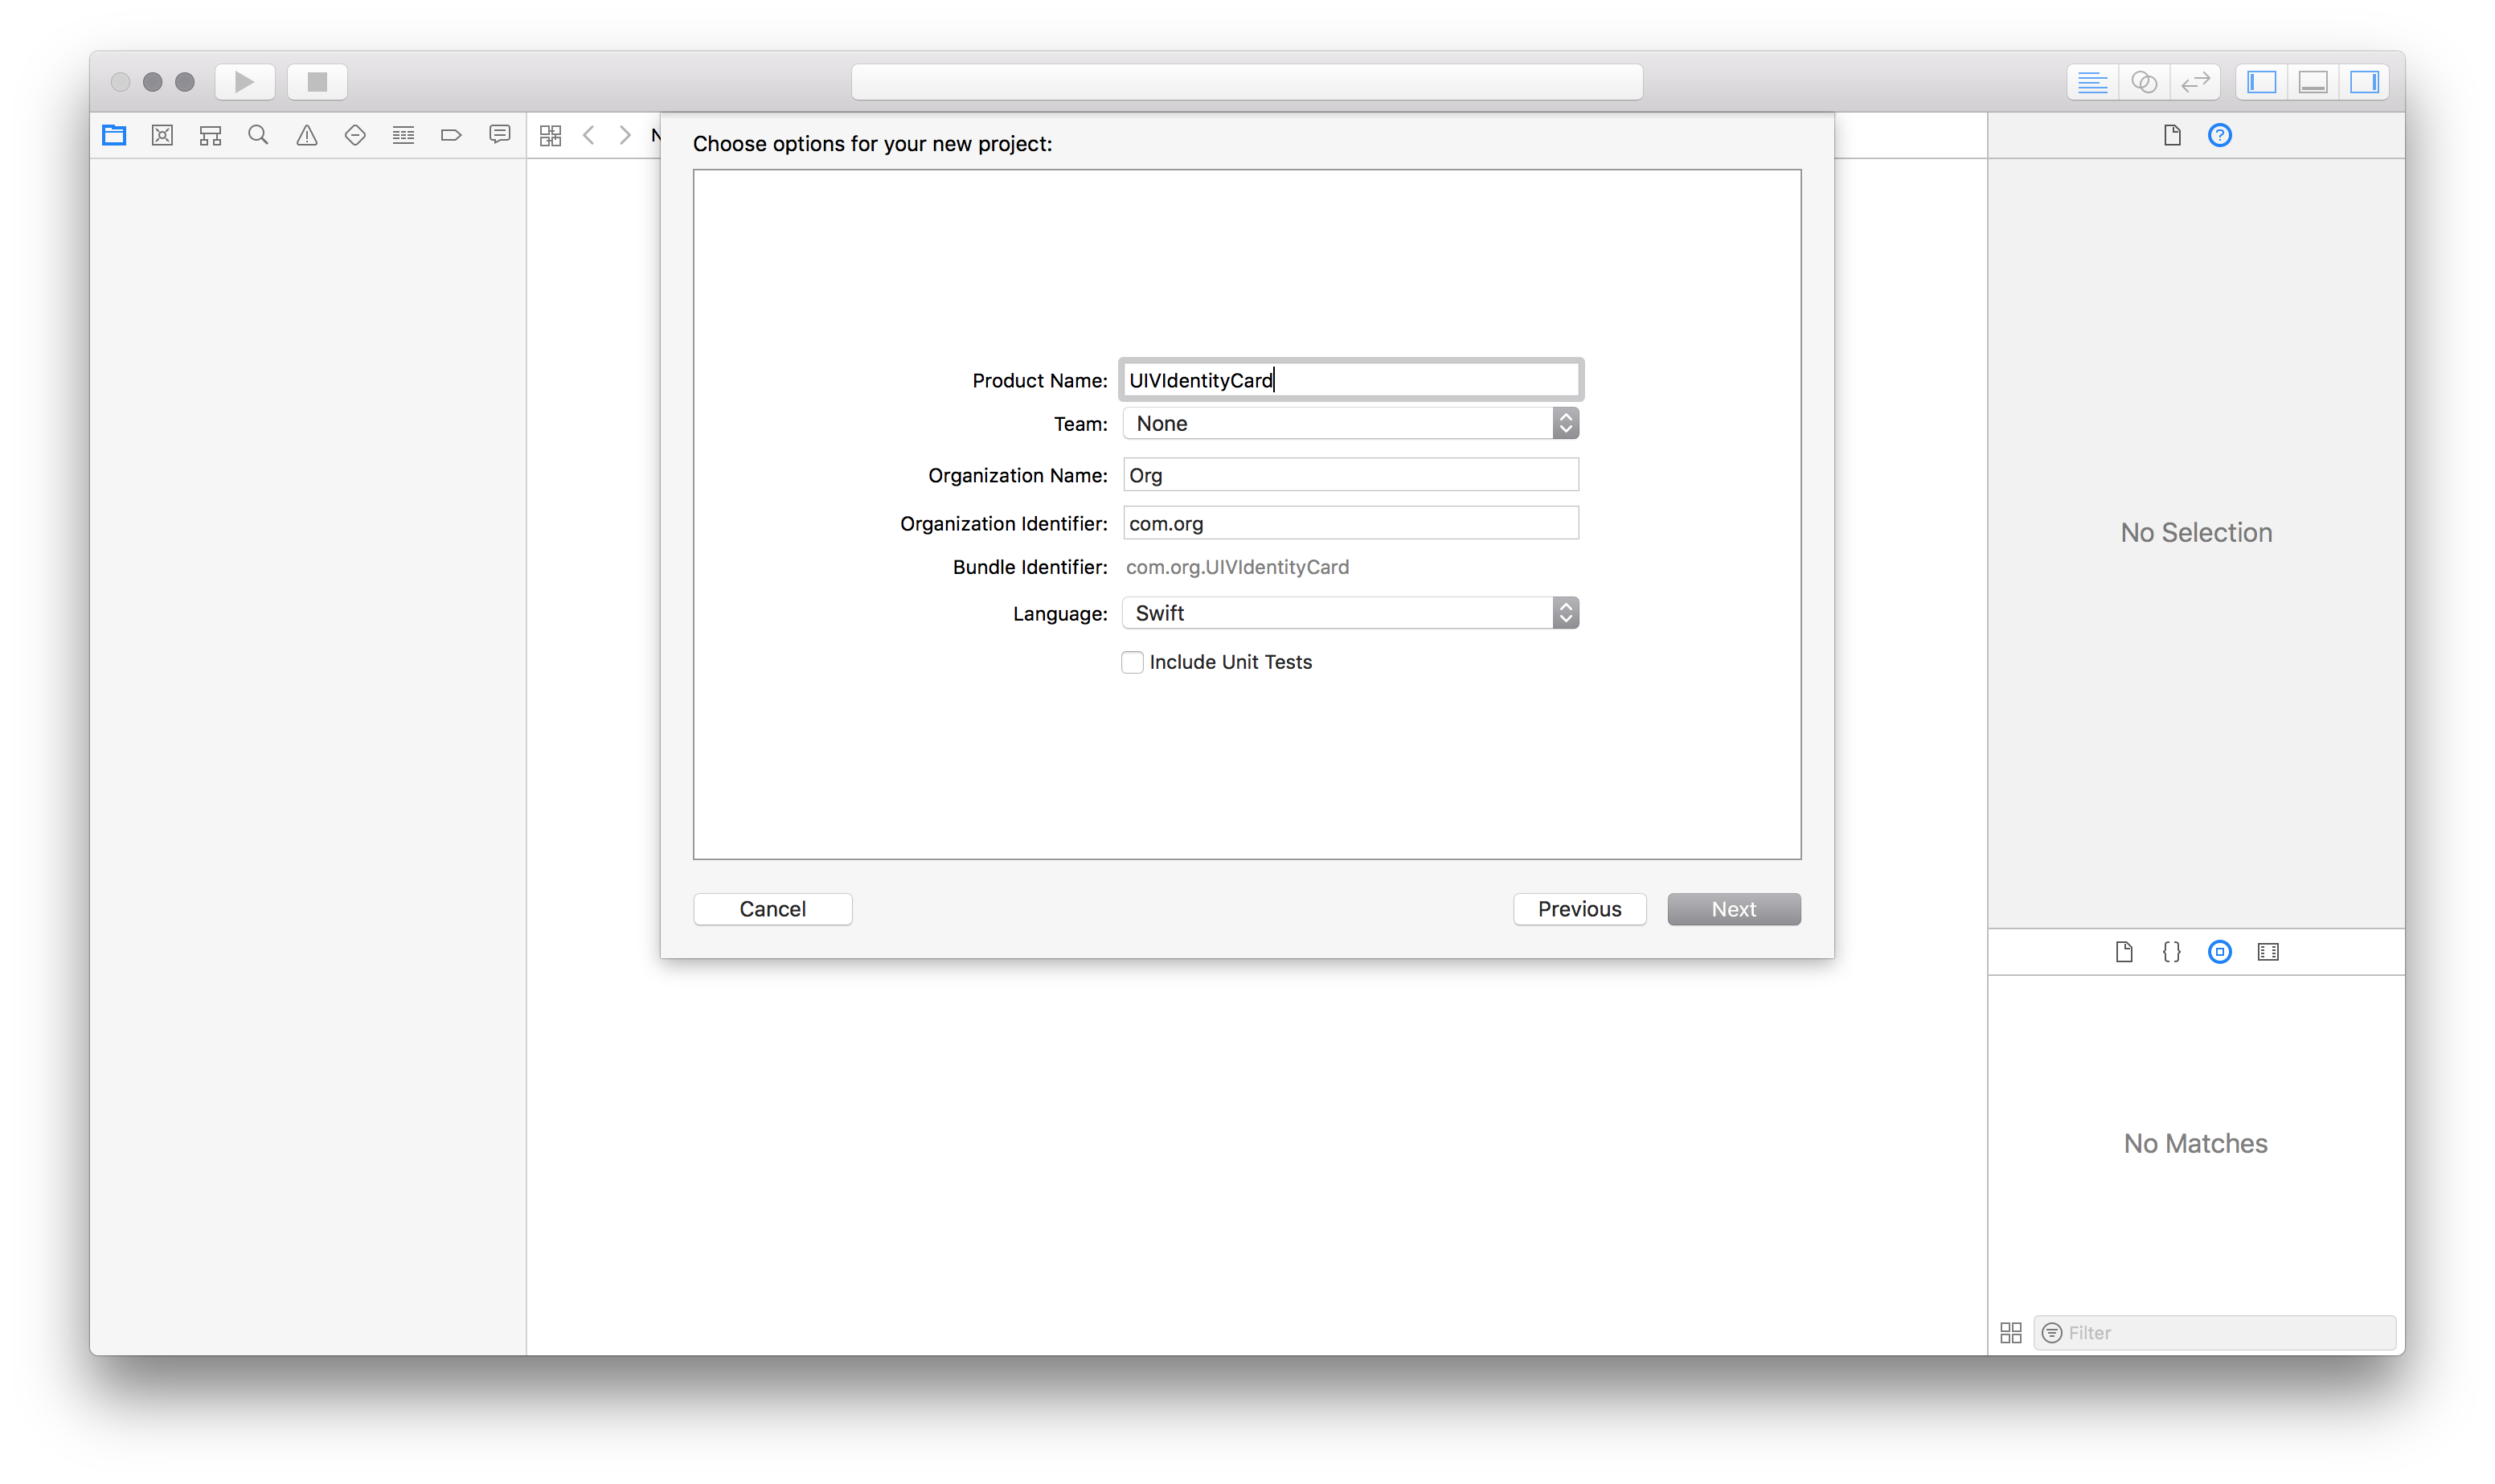Hide the utilities inspector panel
Viewport: 2495px width, 1484px height.
pos(2365,82)
